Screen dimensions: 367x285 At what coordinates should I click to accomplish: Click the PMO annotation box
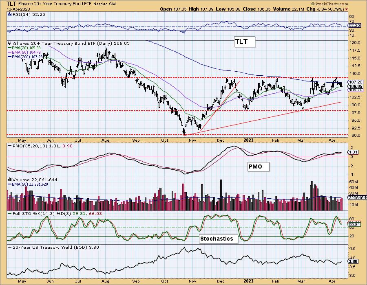[259, 167]
